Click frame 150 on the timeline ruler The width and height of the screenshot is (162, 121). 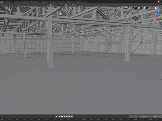click(x=83, y=119)
